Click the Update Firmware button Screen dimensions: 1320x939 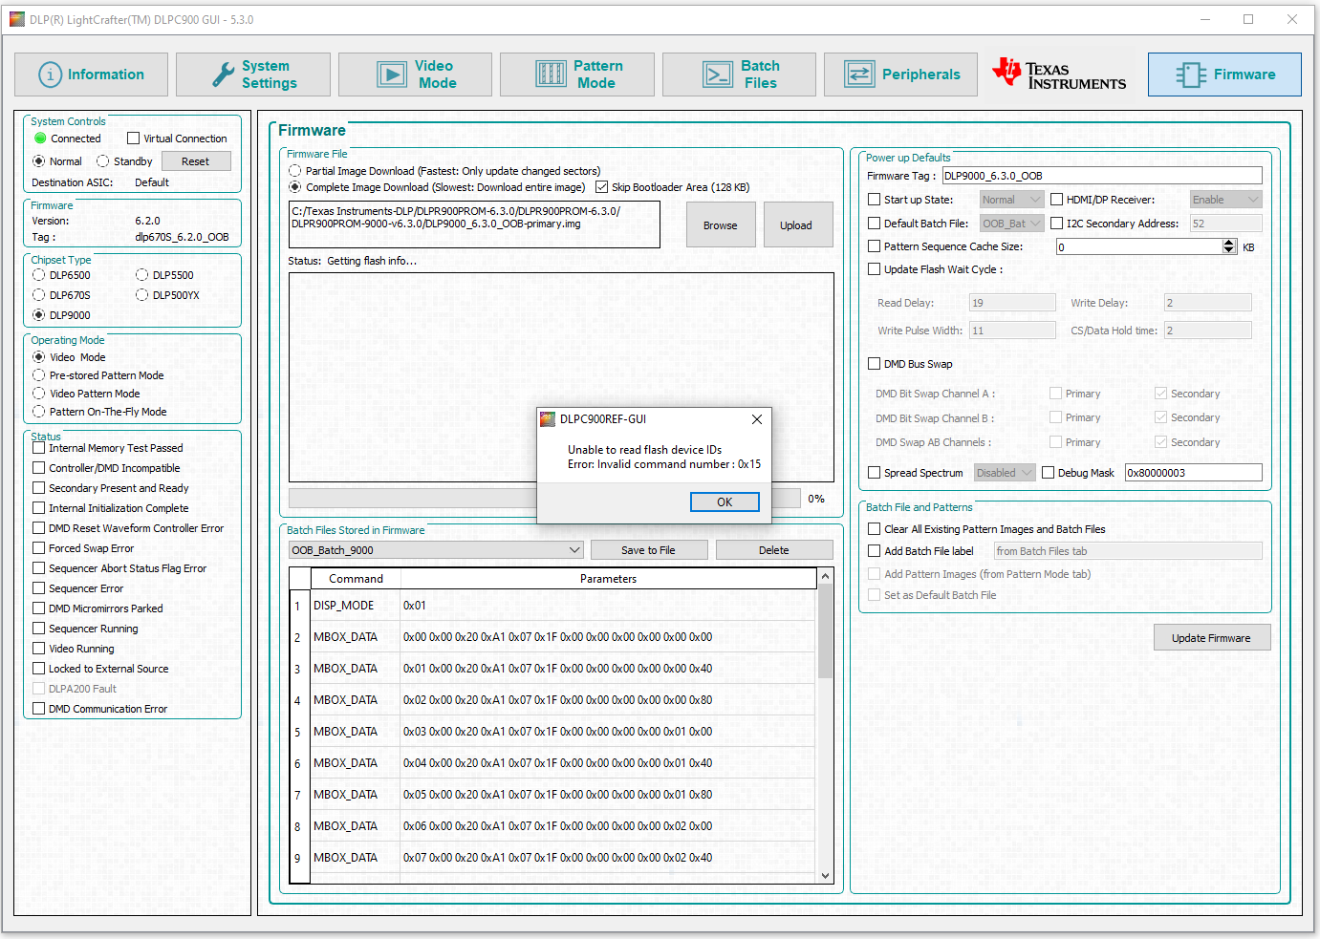coord(1211,638)
